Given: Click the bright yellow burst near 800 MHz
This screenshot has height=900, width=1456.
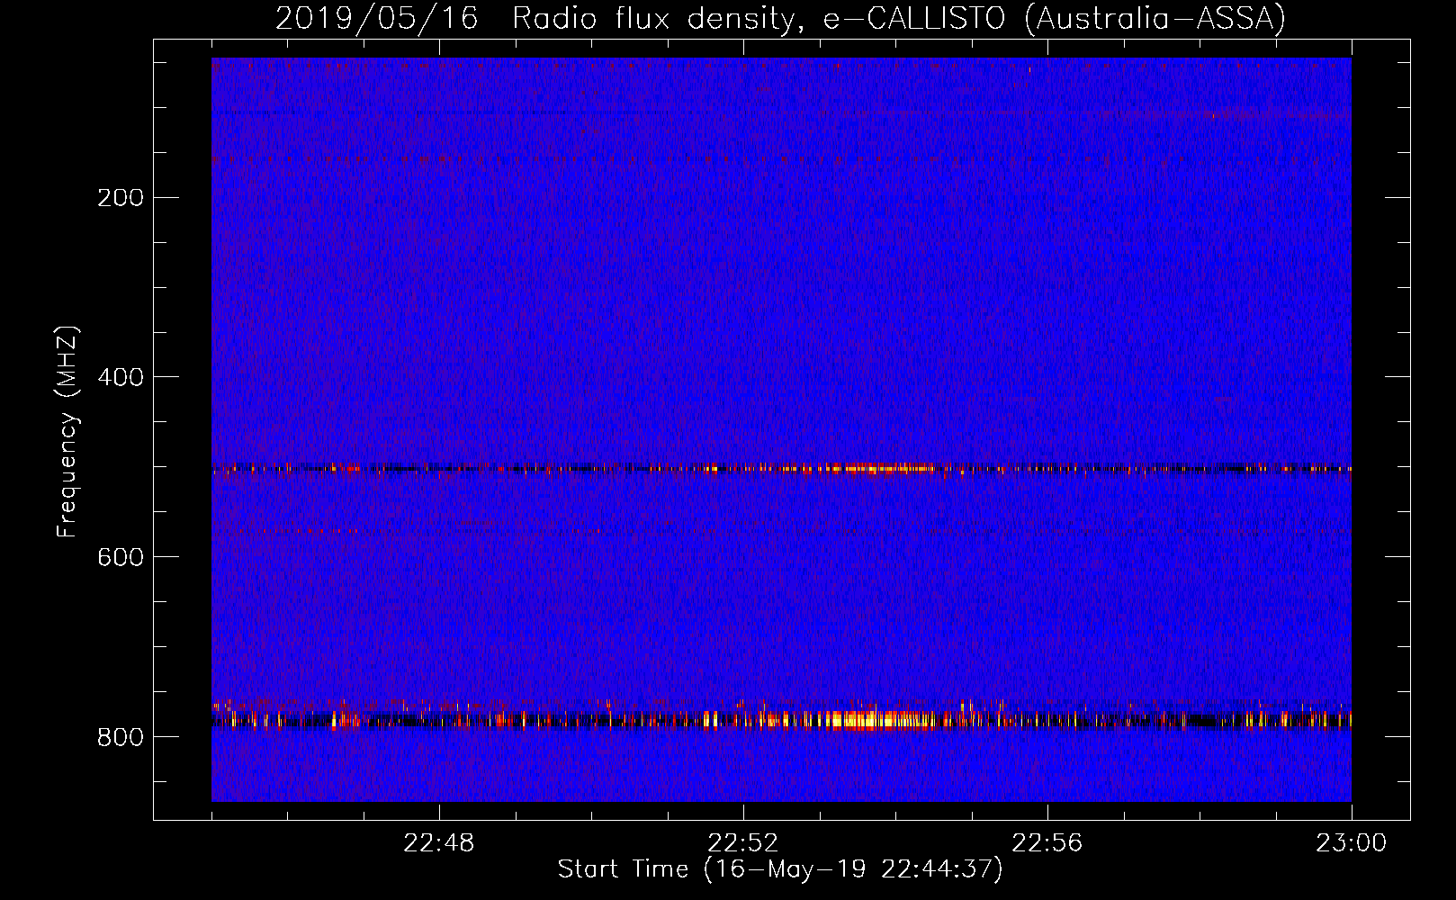Looking at the screenshot, I should pyautogui.click(x=877, y=719).
